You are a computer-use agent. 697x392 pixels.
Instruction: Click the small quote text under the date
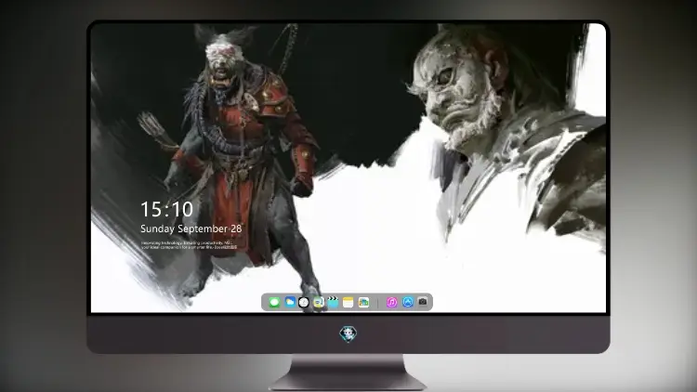coord(189,245)
